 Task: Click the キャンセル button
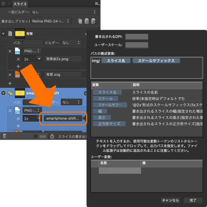pyautogui.click(x=171, y=200)
